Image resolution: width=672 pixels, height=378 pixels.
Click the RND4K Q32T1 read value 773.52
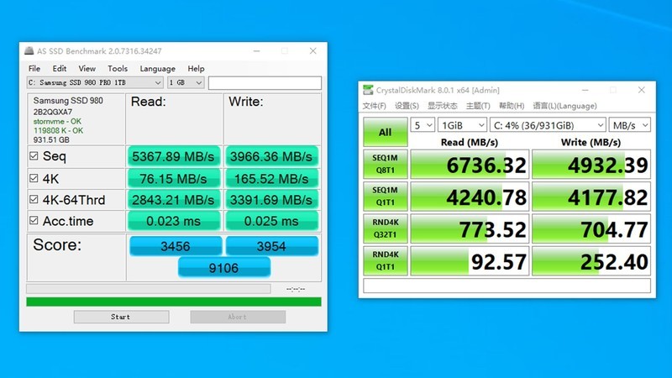(470, 228)
